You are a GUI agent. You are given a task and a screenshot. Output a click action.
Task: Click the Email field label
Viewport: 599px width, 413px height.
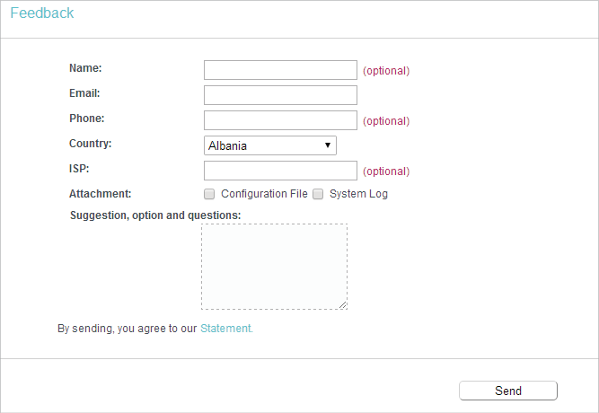tap(84, 93)
